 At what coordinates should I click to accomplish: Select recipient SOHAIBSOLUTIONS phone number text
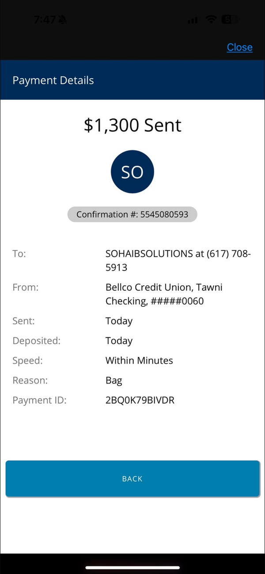tap(178, 261)
